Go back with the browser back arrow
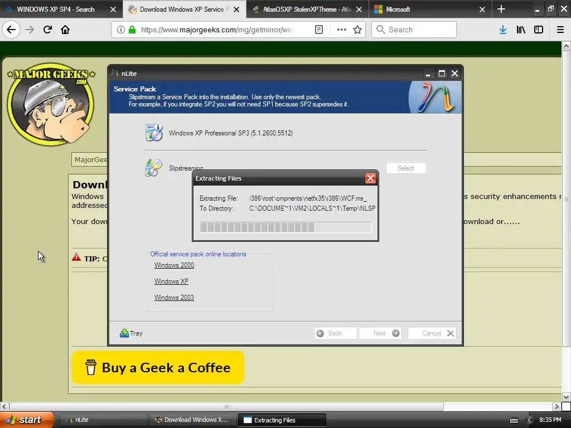 coord(11,30)
